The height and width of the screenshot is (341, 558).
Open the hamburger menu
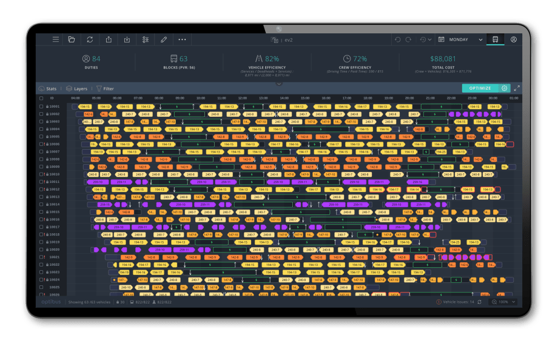pyautogui.click(x=56, y=39)
